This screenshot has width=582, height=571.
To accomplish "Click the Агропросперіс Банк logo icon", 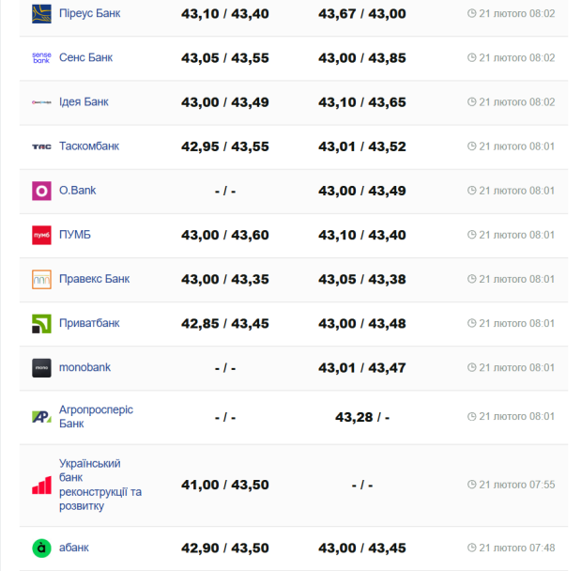I will pos(41,417).
